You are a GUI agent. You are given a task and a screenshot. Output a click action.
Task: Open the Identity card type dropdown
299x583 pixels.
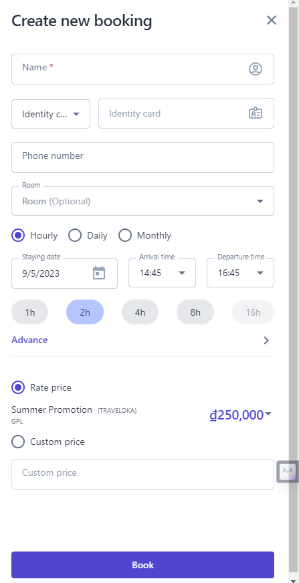click(x=51, y=114)
